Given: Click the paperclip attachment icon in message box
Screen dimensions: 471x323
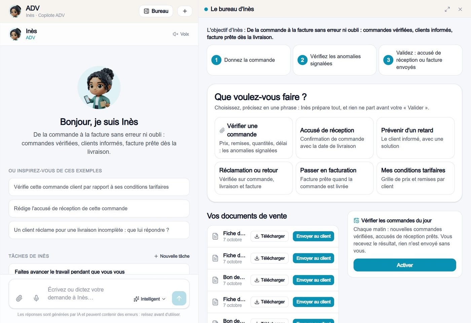Looking at the screenshot, I should 19,298.
